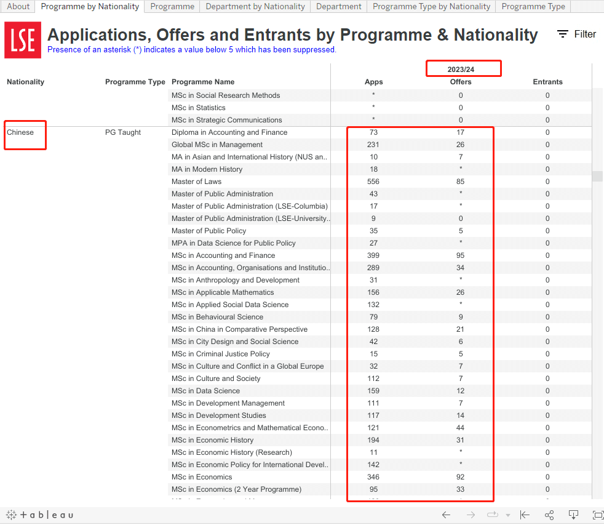The height and width of the screenshot is (525, 604).
Task: Click the Programme Type column header
Action: [x=135, y=82]
